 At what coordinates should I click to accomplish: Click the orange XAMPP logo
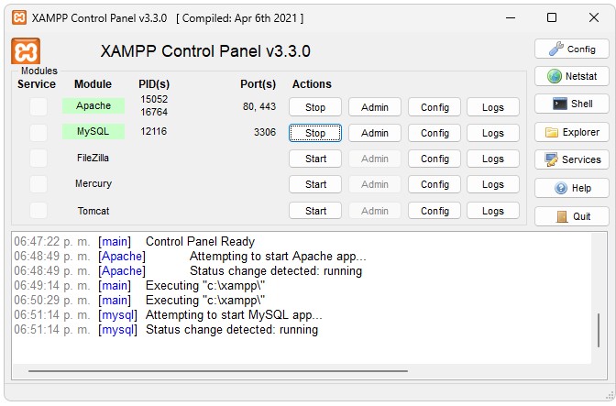[26, 51]
